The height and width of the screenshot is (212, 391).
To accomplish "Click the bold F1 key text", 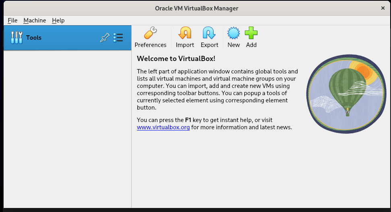I will click(x=188, y=120).
